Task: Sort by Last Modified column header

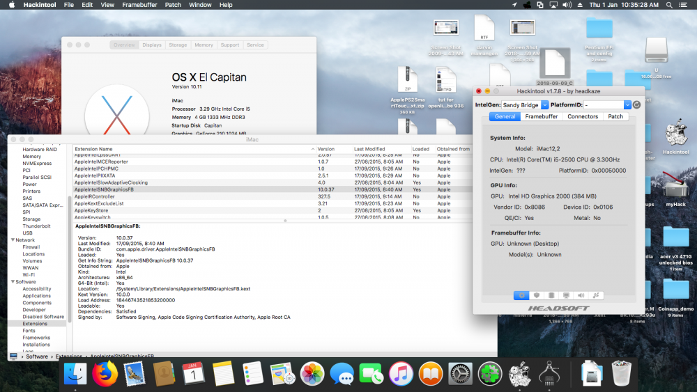Action: click(381, 149)
